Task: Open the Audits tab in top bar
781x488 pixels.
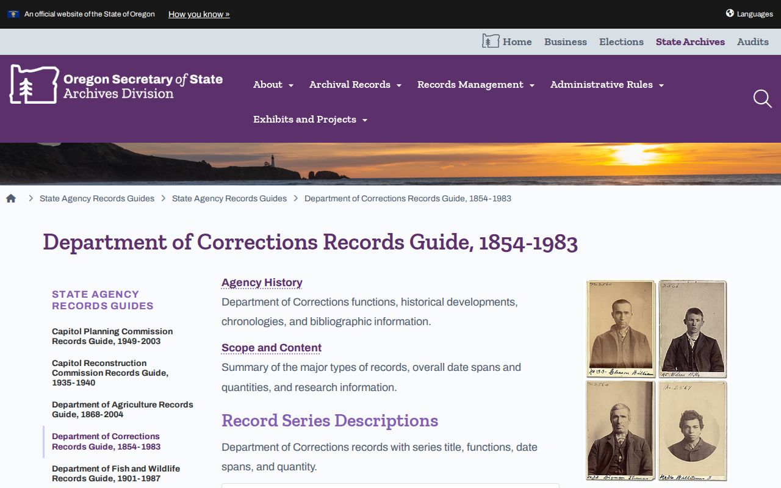Action: (753, 41)
